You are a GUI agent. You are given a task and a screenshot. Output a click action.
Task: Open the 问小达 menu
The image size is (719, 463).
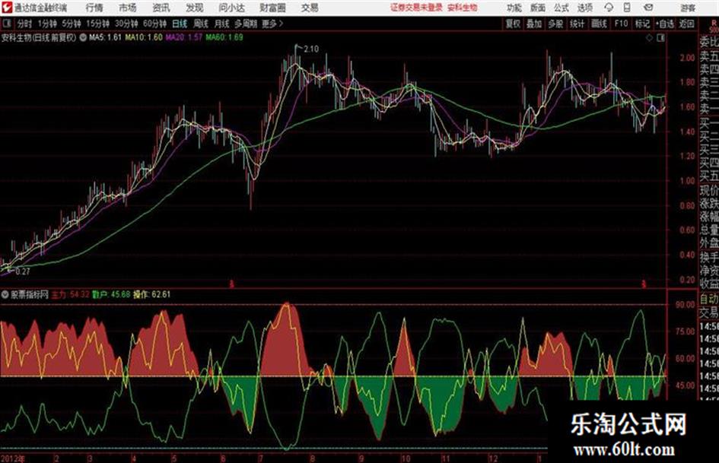coord(231,8)
